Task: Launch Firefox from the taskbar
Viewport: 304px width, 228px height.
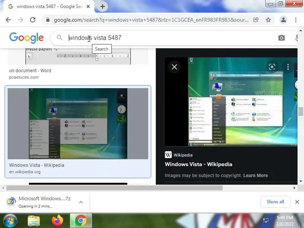Action: point(57,221)
